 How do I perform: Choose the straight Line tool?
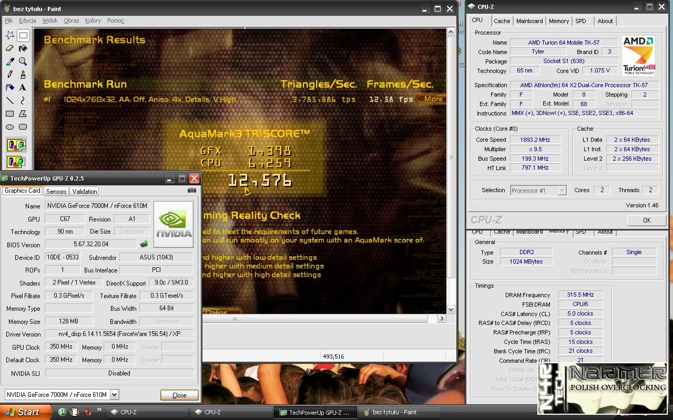tap(10, 100)
